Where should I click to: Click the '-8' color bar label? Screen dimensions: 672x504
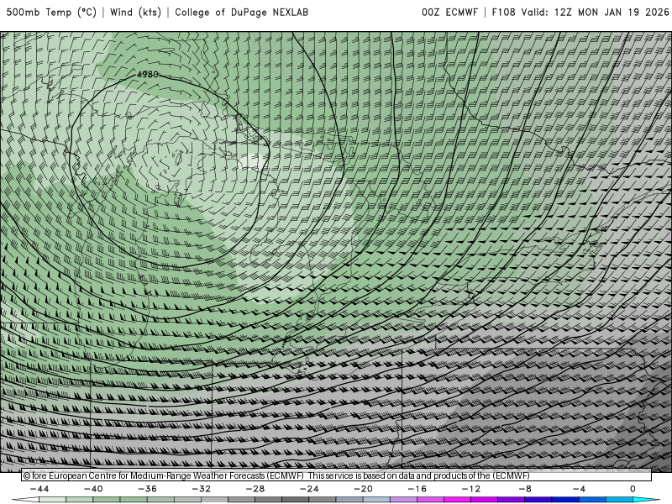pos(526,489)
